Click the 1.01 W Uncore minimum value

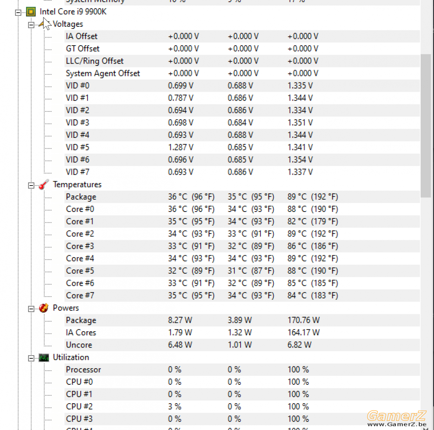(x=239, y=345)
